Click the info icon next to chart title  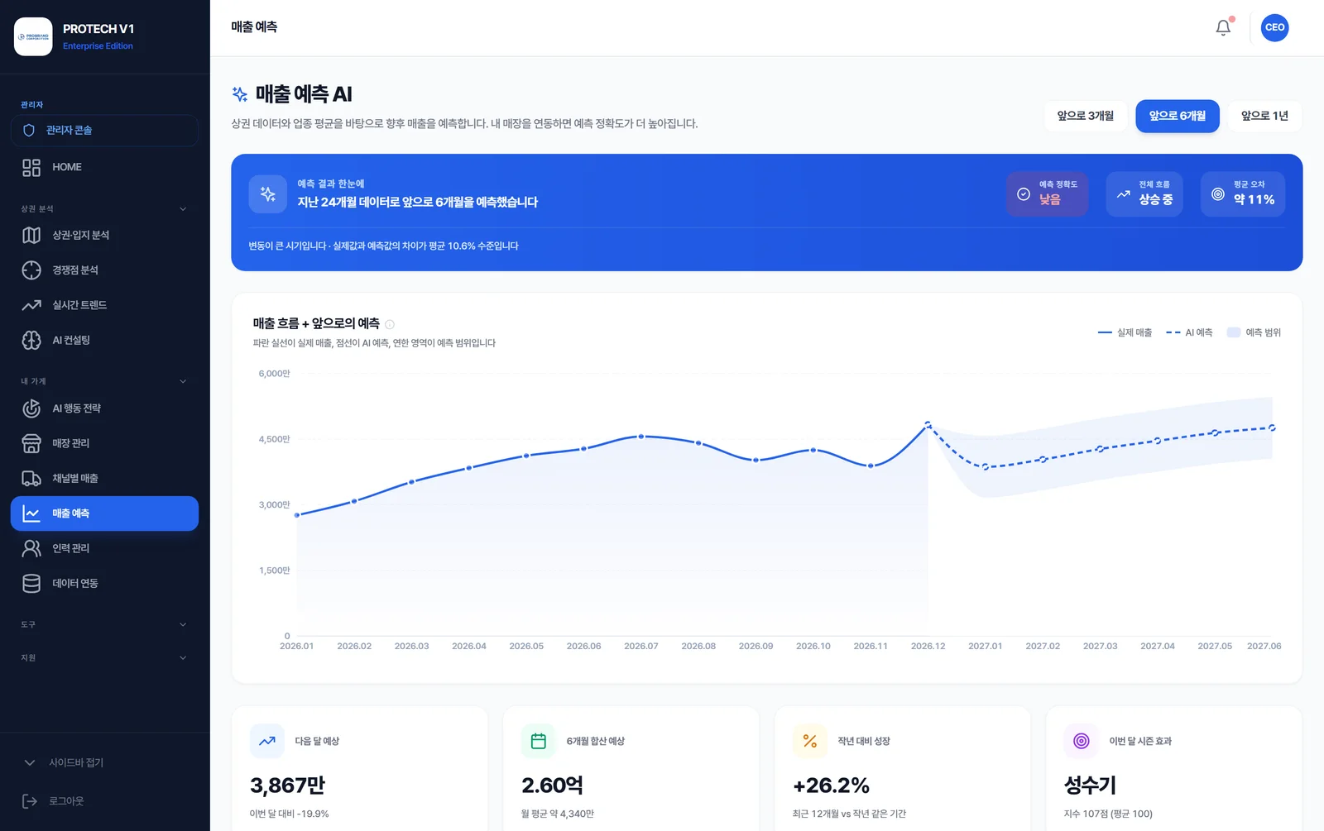(x=390, y=324)
